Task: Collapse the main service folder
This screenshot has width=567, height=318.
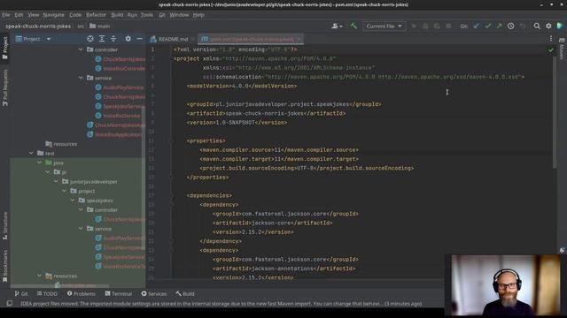Action: pos(81,78)
